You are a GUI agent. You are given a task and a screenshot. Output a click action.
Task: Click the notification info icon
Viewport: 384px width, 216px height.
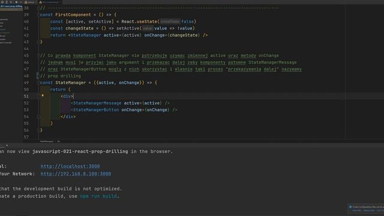point(350,207)
